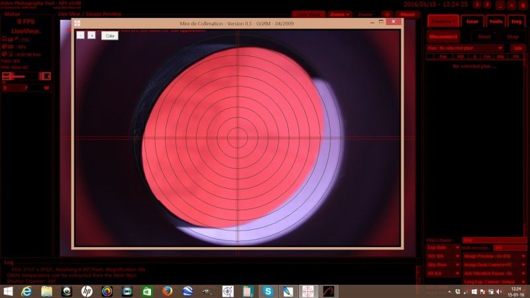This screenshot has height=298, width=530.
Task: Open the blue globe app in taskbar
Action: pyautogui.click(x=187, y=291)
